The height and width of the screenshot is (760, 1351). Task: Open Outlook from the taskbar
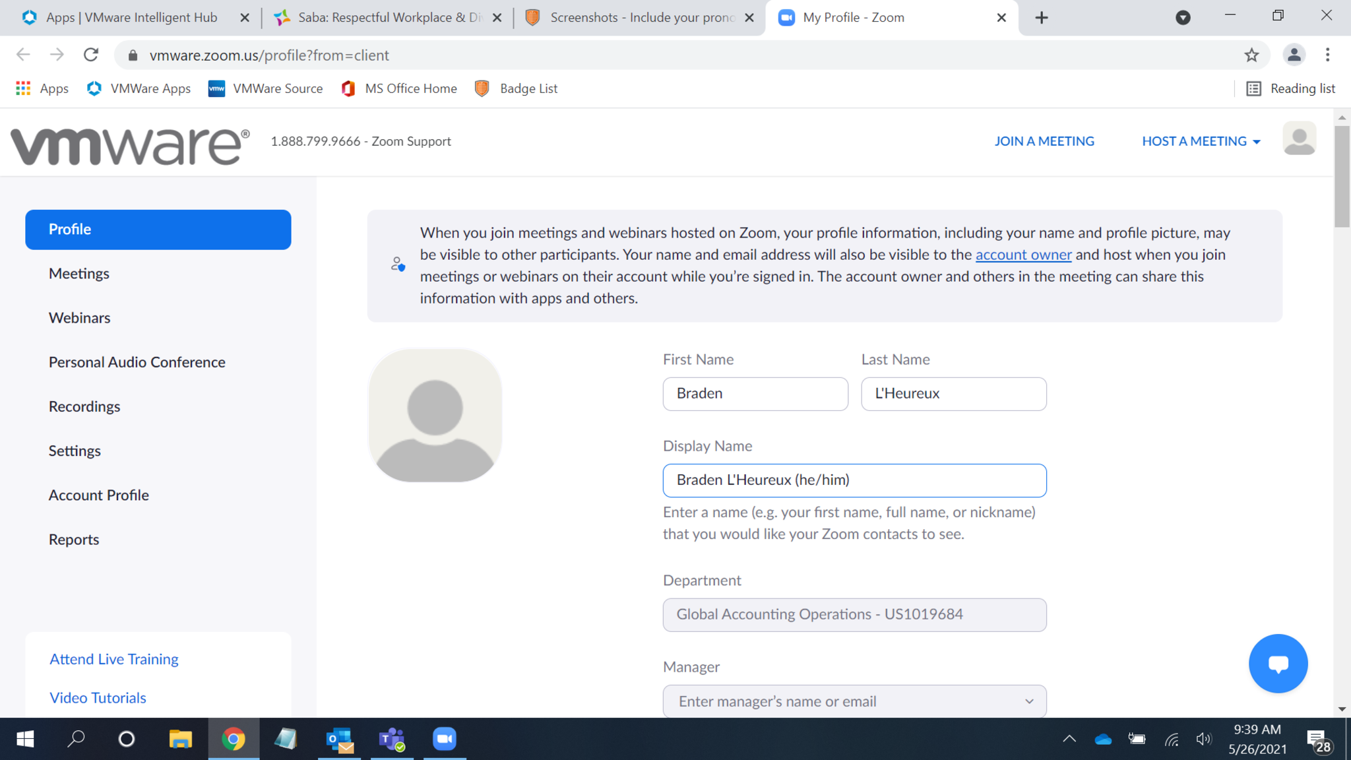click(340, 739)
